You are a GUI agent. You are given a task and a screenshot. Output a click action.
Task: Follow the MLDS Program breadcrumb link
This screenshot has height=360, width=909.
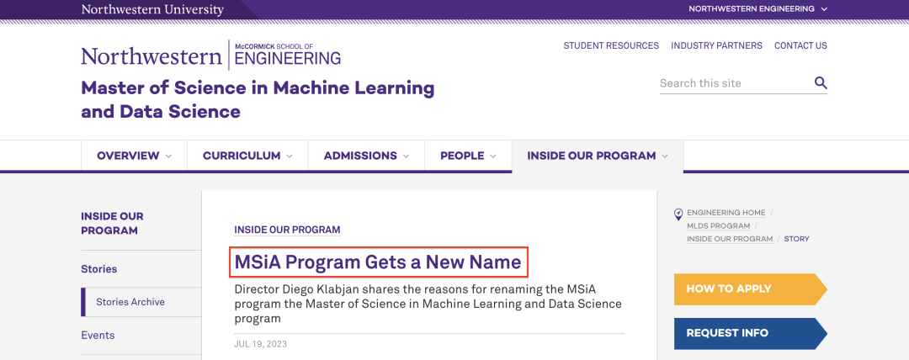718,226
